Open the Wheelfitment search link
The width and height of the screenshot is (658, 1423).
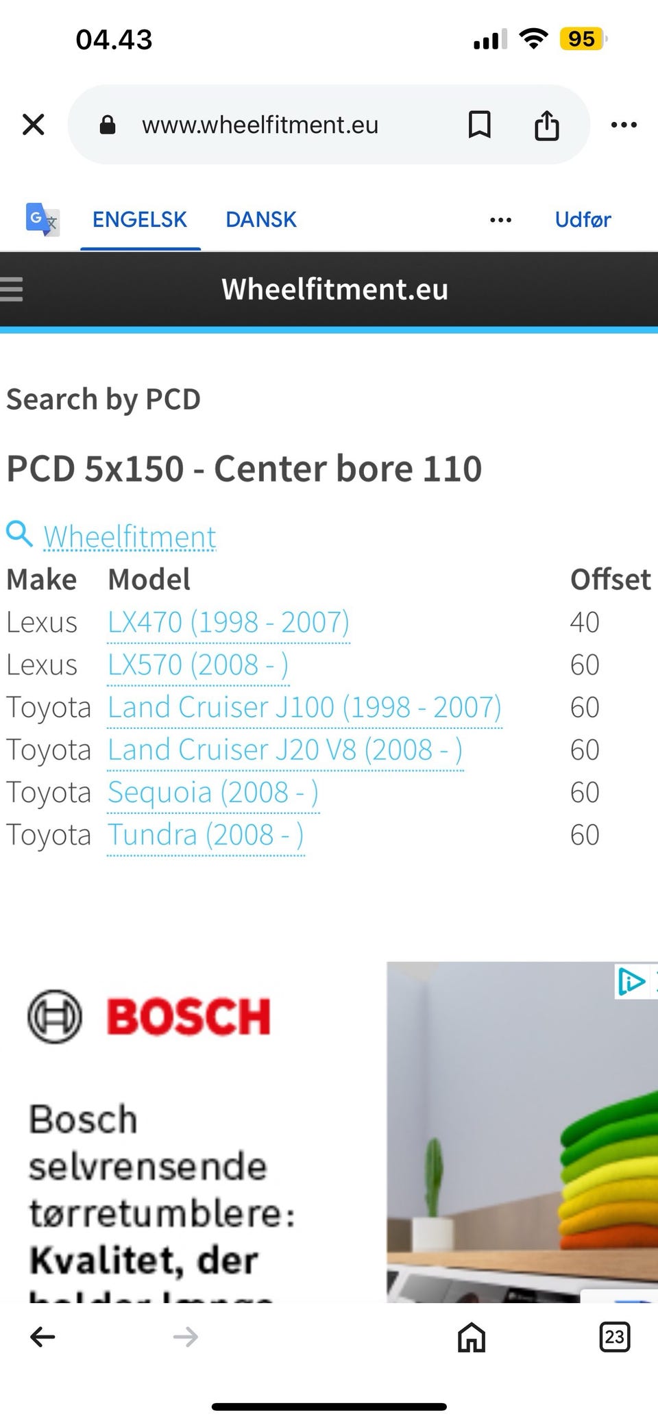130,536
